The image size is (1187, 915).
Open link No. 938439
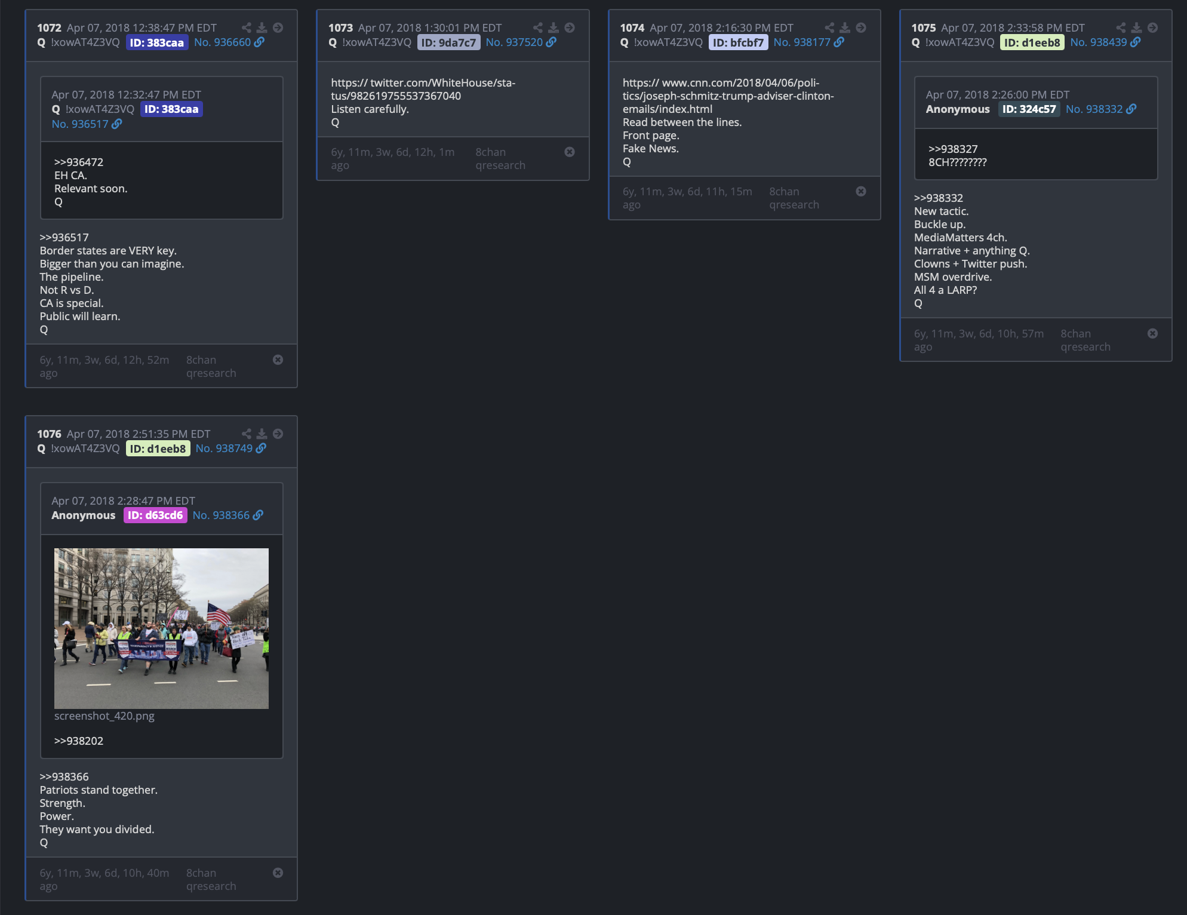coord(1105,42)
